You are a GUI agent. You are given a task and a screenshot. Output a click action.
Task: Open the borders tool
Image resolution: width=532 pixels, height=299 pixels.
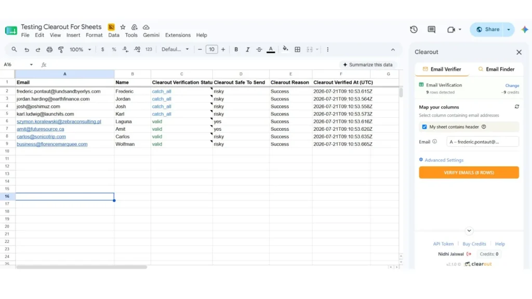point(298,49)
